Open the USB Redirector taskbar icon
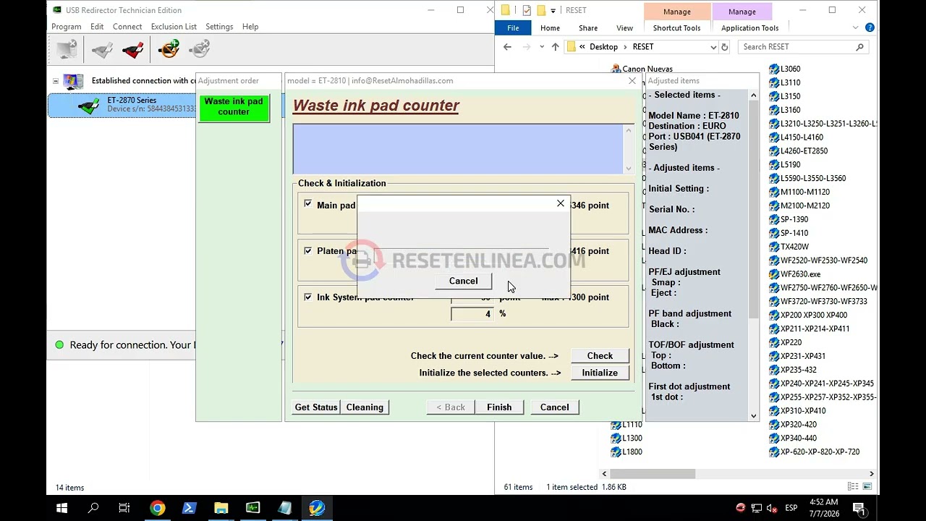Screen dimensions: 926x521 (x=252, y=508)
